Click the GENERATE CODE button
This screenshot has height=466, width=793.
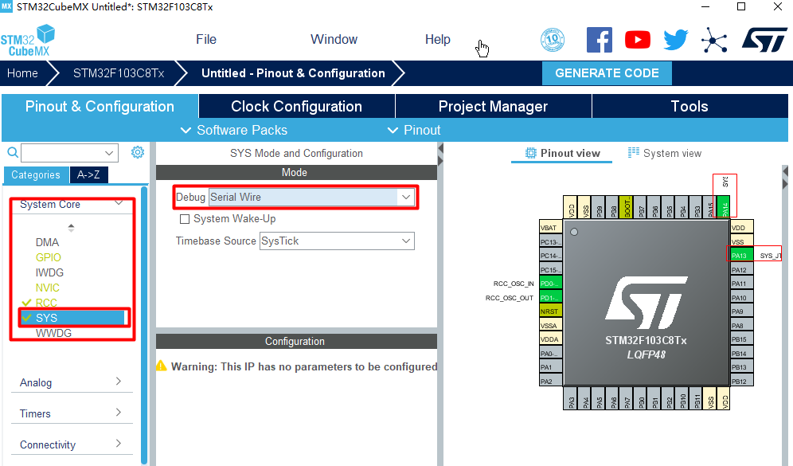tap(607, 73)
